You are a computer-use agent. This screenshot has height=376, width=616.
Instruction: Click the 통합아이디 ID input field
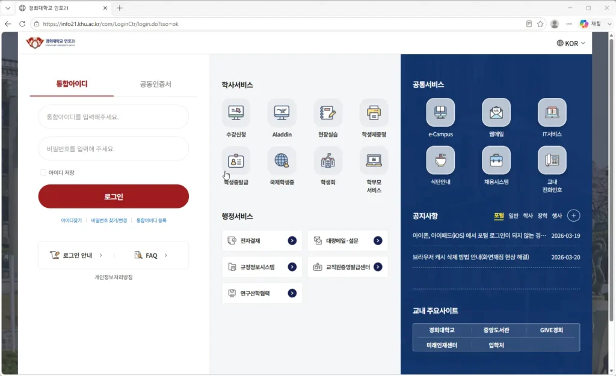point(114,117)
